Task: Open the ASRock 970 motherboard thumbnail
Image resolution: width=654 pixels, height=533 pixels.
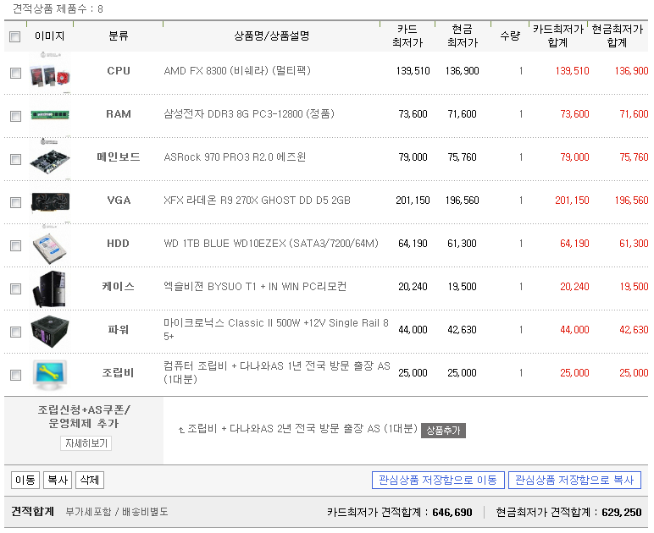Action: pos(49,157)
